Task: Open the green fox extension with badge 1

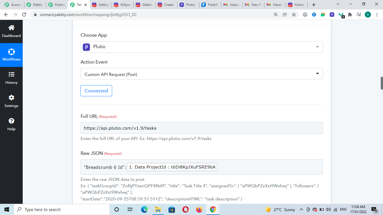Action: (x=341, y=15)
